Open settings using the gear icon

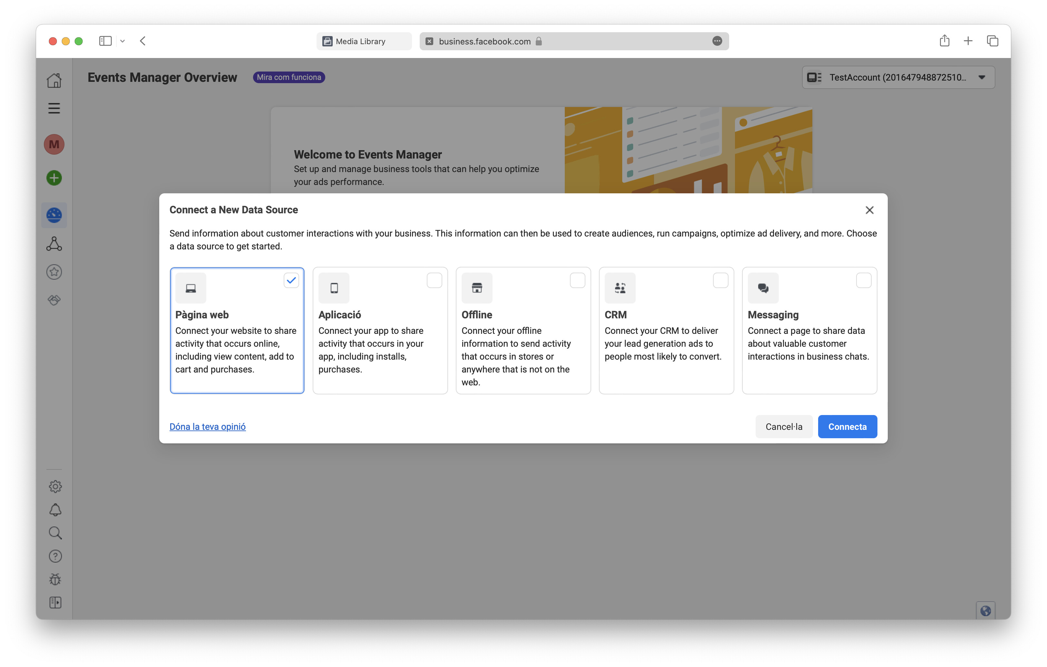click(x=55, y=486)
